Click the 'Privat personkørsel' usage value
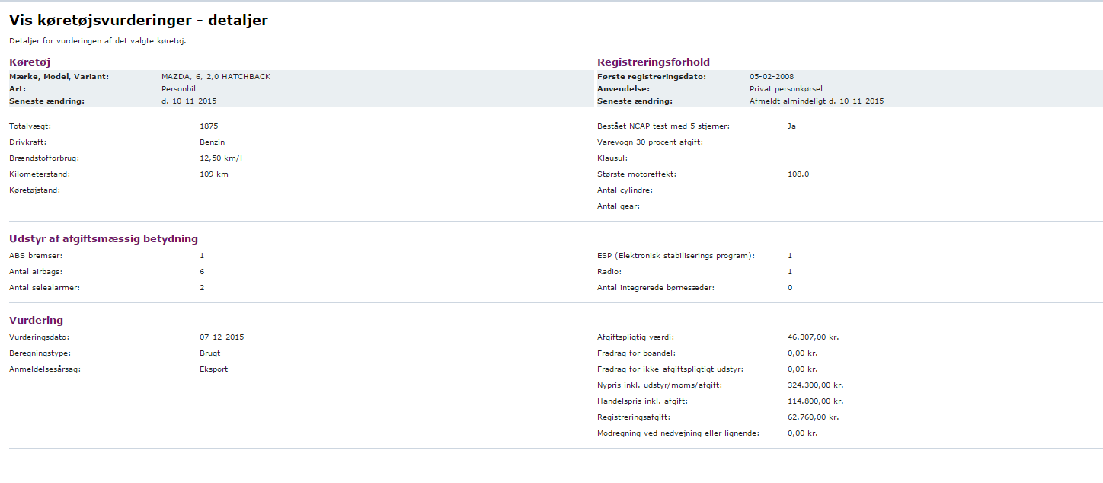Image resolution: width=1103 pixels, height=483 pixels. (x=786, y=88)
